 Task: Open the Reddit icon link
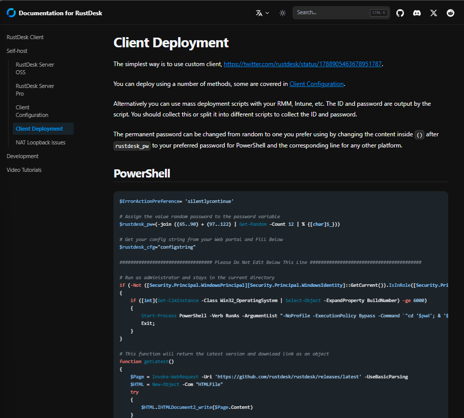[450, 13]
